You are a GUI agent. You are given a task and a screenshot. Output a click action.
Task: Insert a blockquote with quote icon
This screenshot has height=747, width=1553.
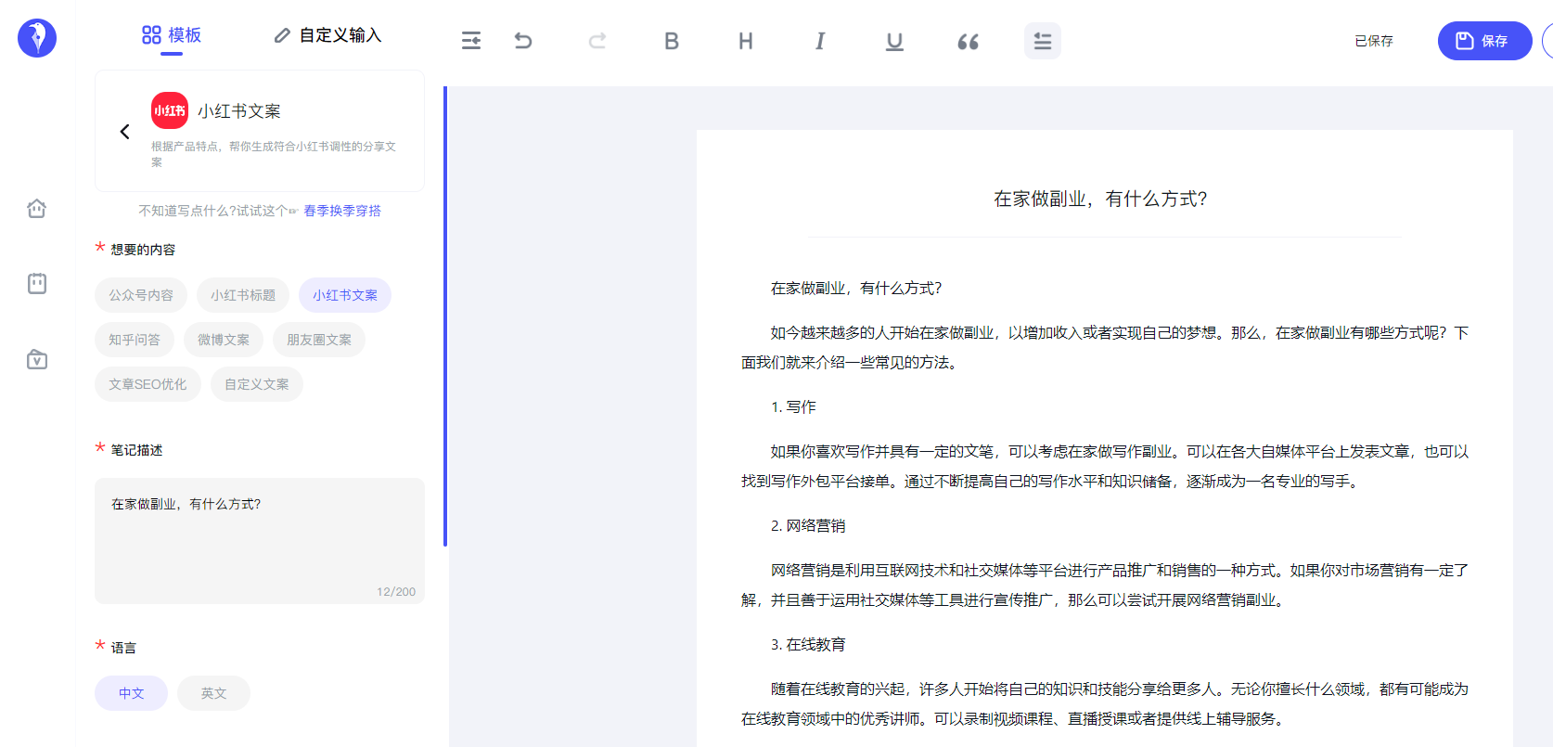969,41
